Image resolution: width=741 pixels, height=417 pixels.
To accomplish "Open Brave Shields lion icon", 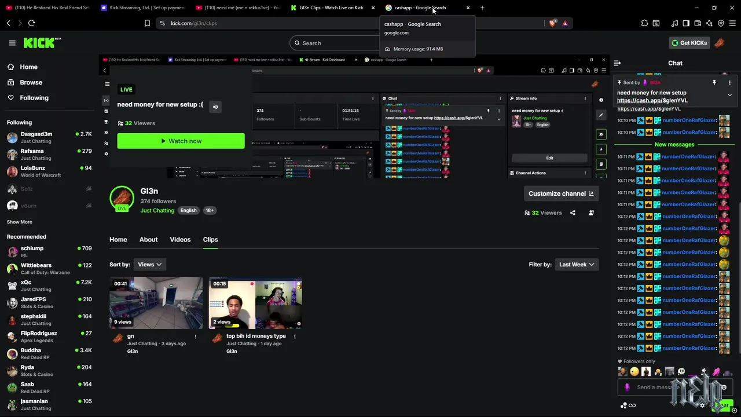I will (552, 23).
